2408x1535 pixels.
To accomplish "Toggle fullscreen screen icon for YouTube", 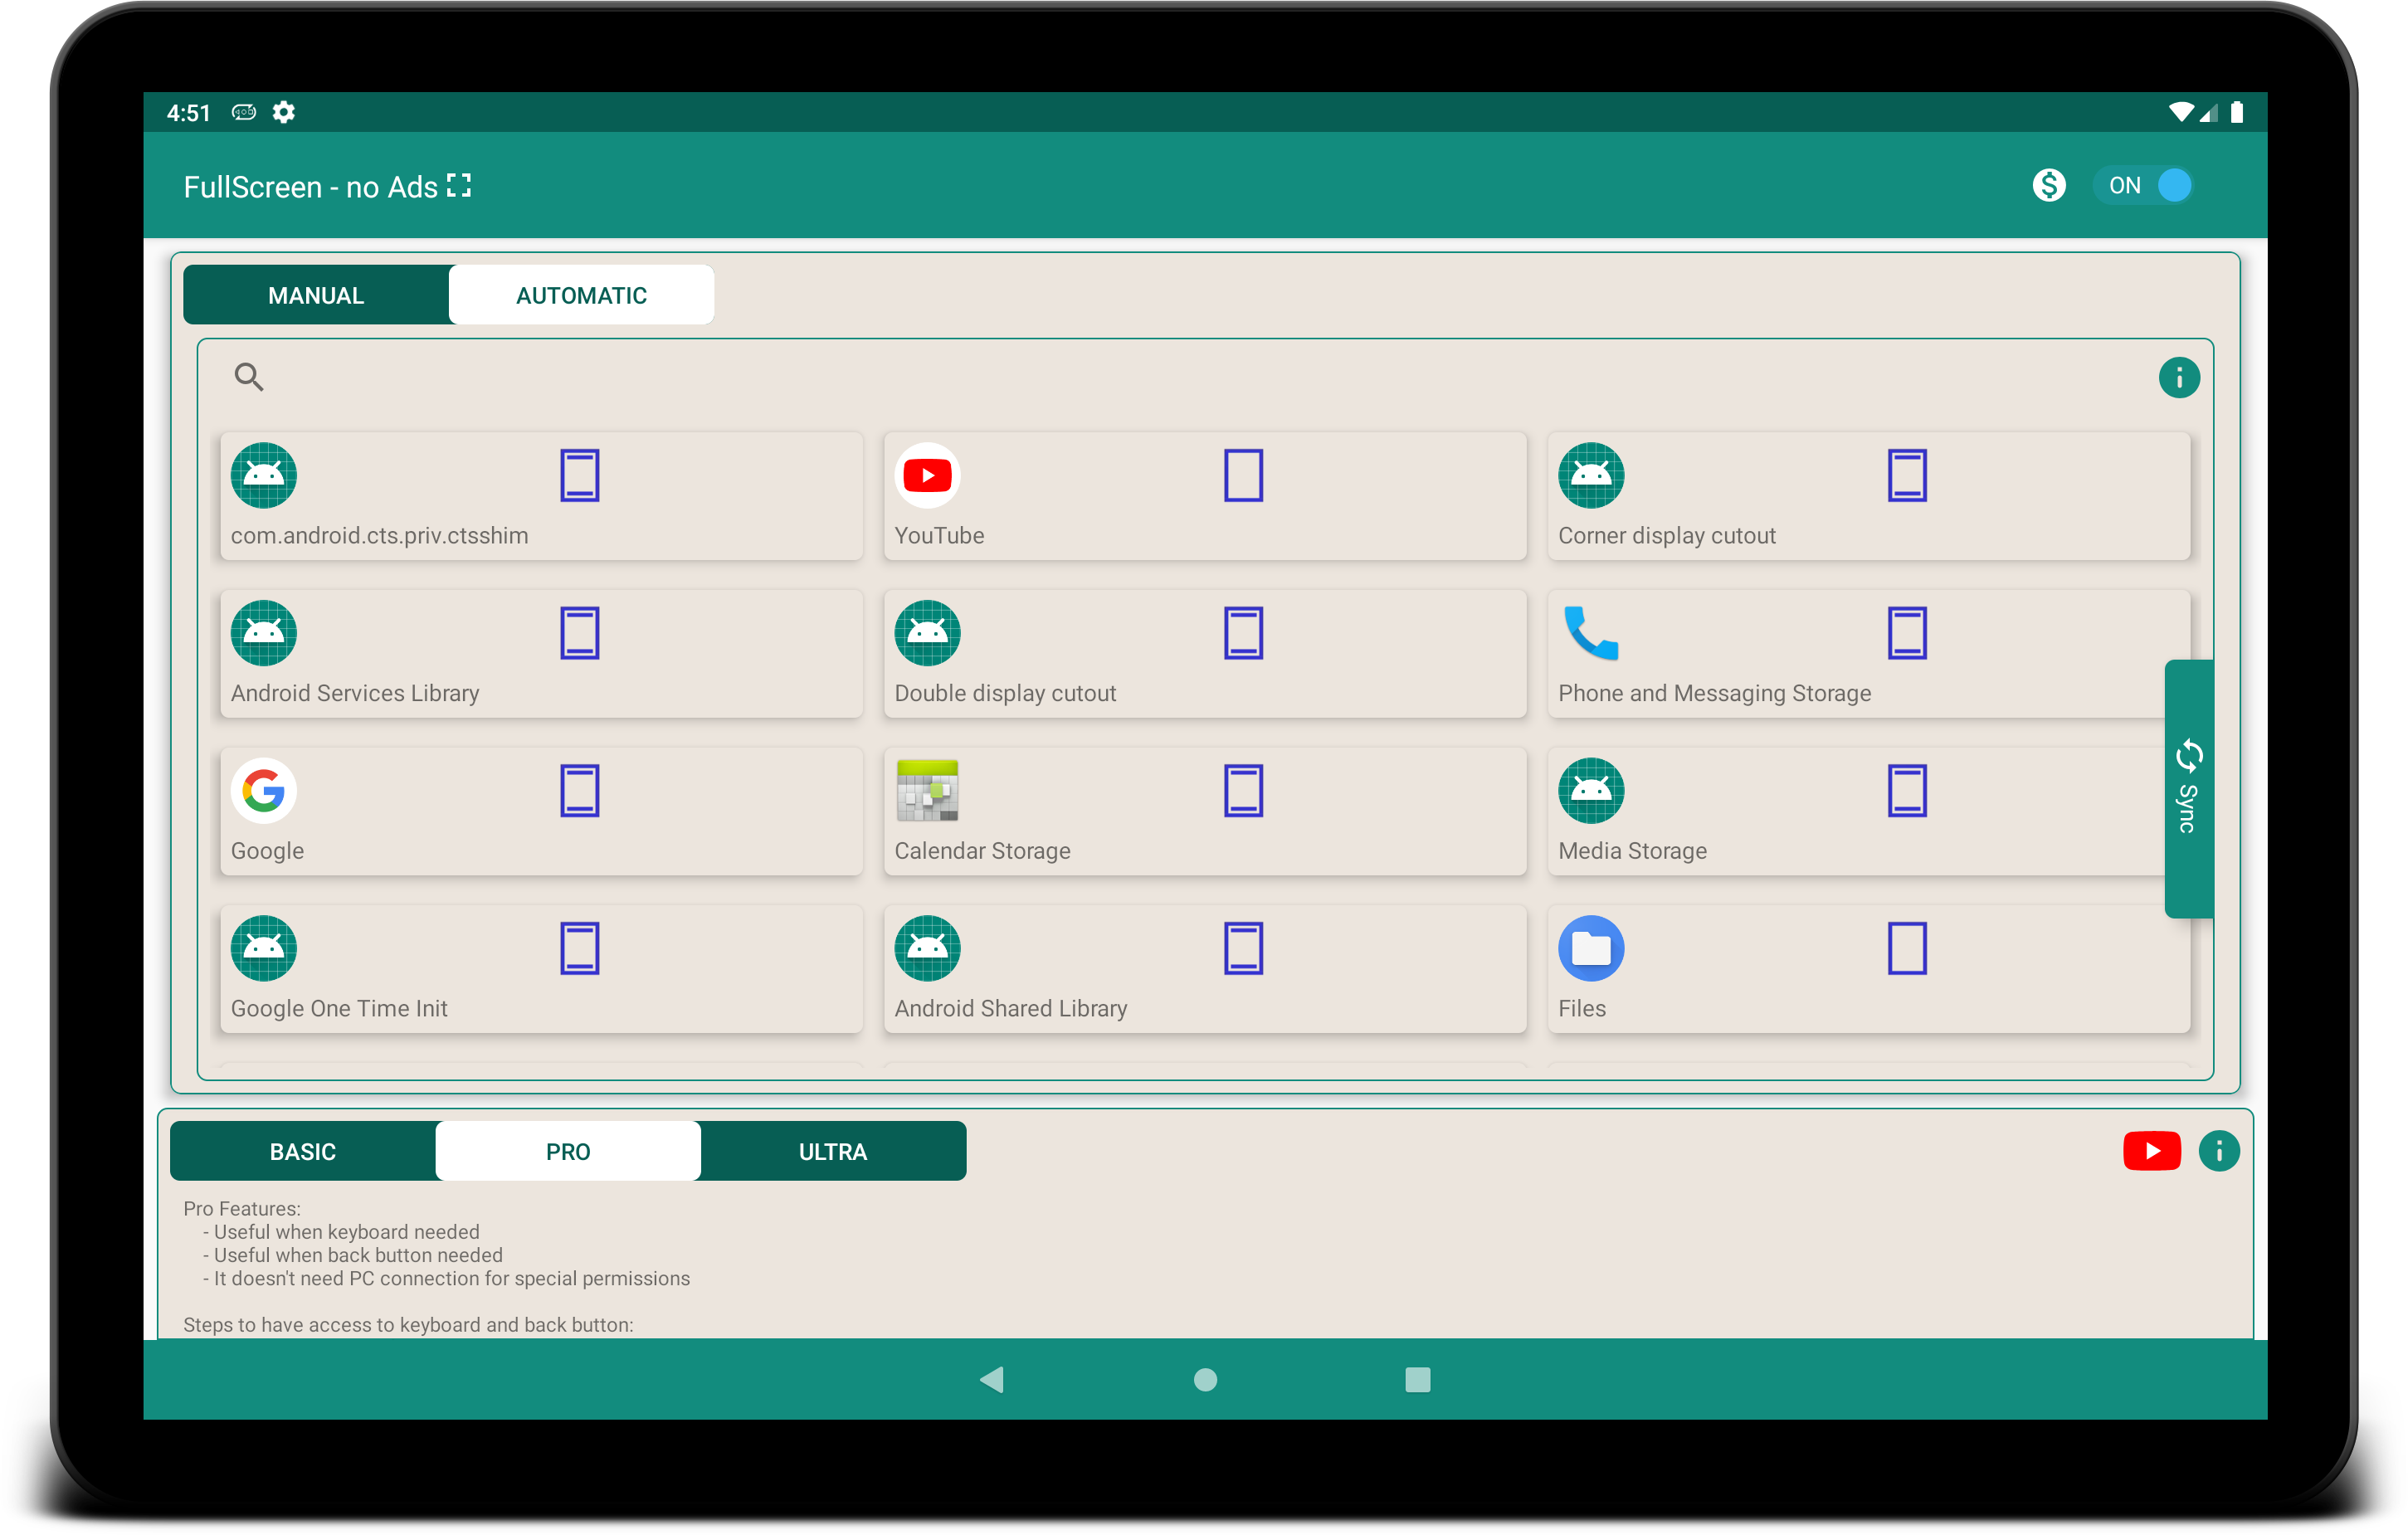I will click(1243, 475).
